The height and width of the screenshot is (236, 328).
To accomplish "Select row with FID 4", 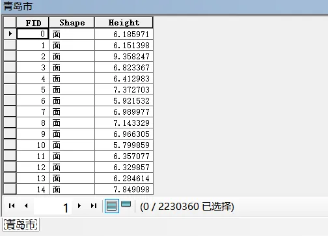I will tap(10, 78).
